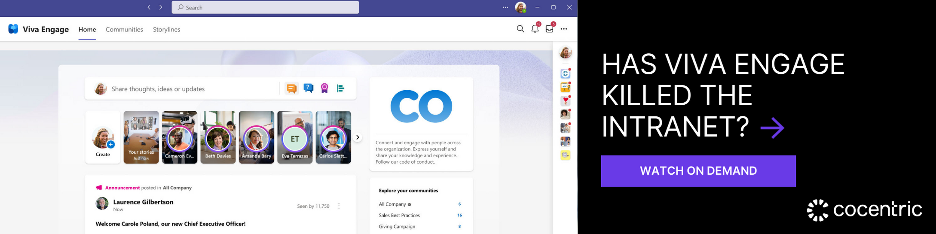Create a new story

tap(103, 137)
